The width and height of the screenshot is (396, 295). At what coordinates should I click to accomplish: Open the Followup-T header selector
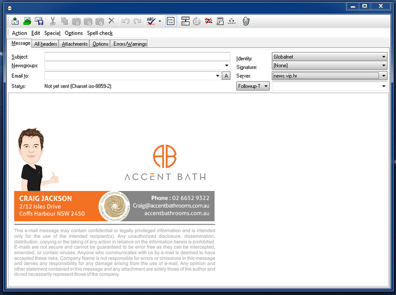pyautogui.click(x=253, y=86)
